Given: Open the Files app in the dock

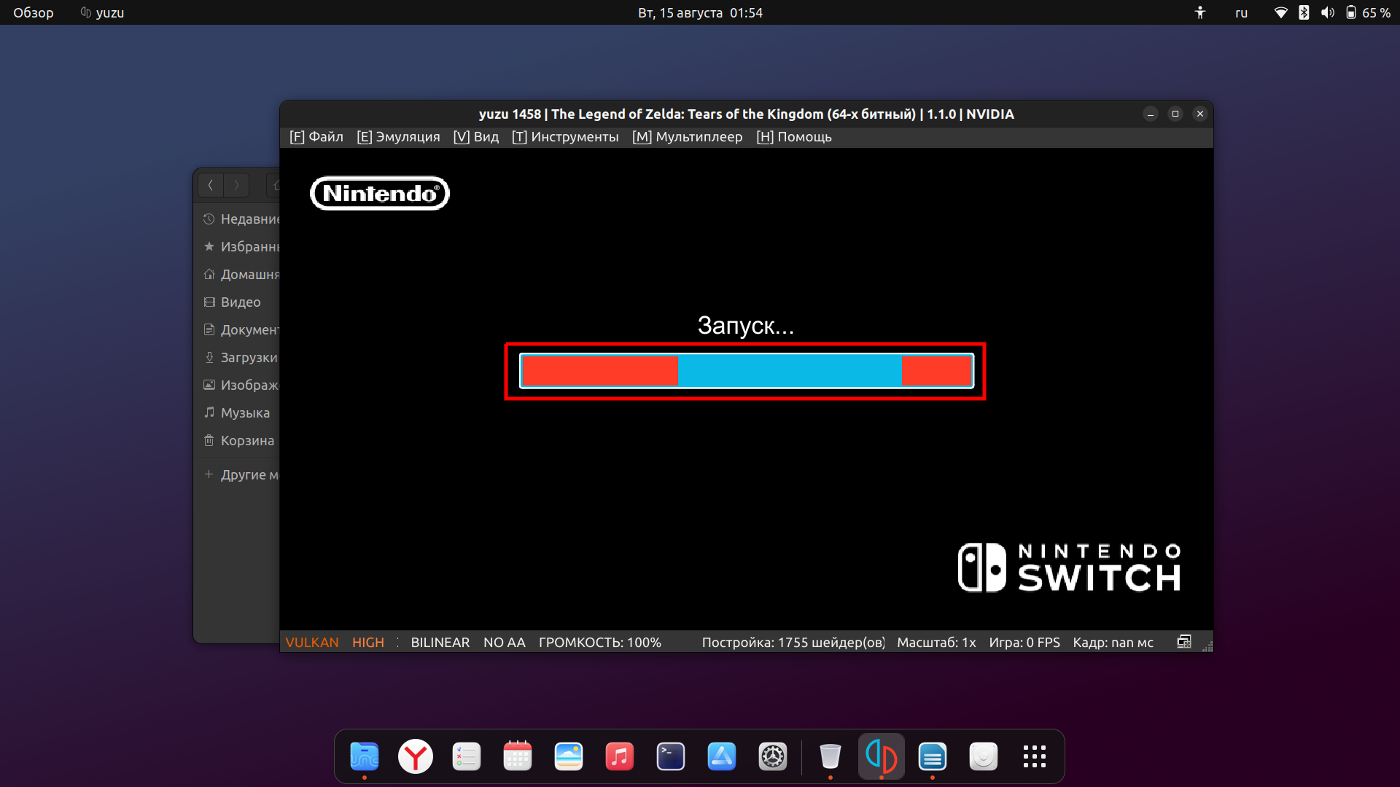Looking at the screenshot, I should pyautogui.click(x=365, y=756).
